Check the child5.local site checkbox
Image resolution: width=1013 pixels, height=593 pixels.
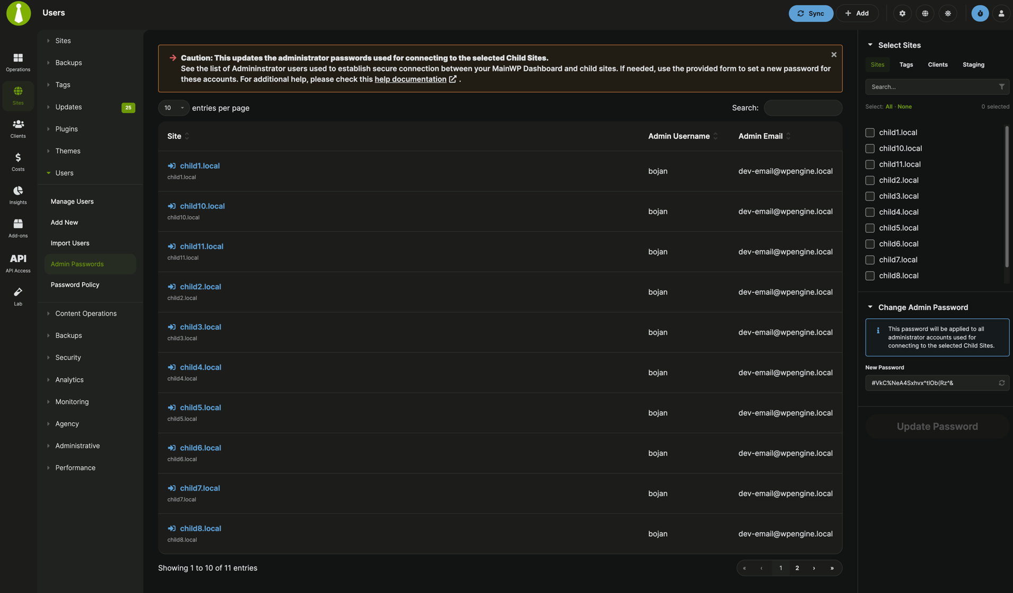(x=870, y=228)
